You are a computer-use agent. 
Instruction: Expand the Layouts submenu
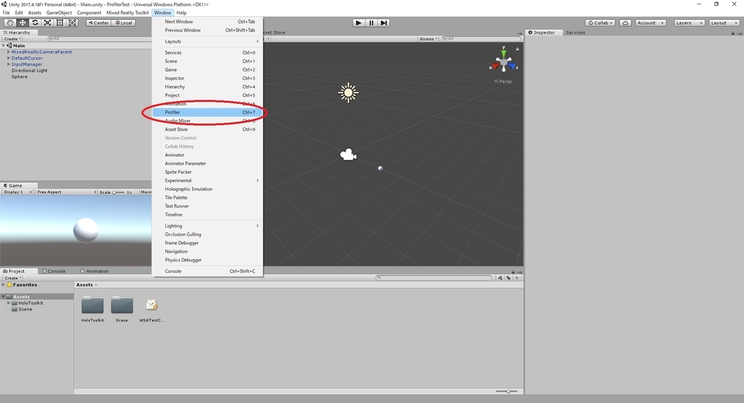click(x=208, y=42)
